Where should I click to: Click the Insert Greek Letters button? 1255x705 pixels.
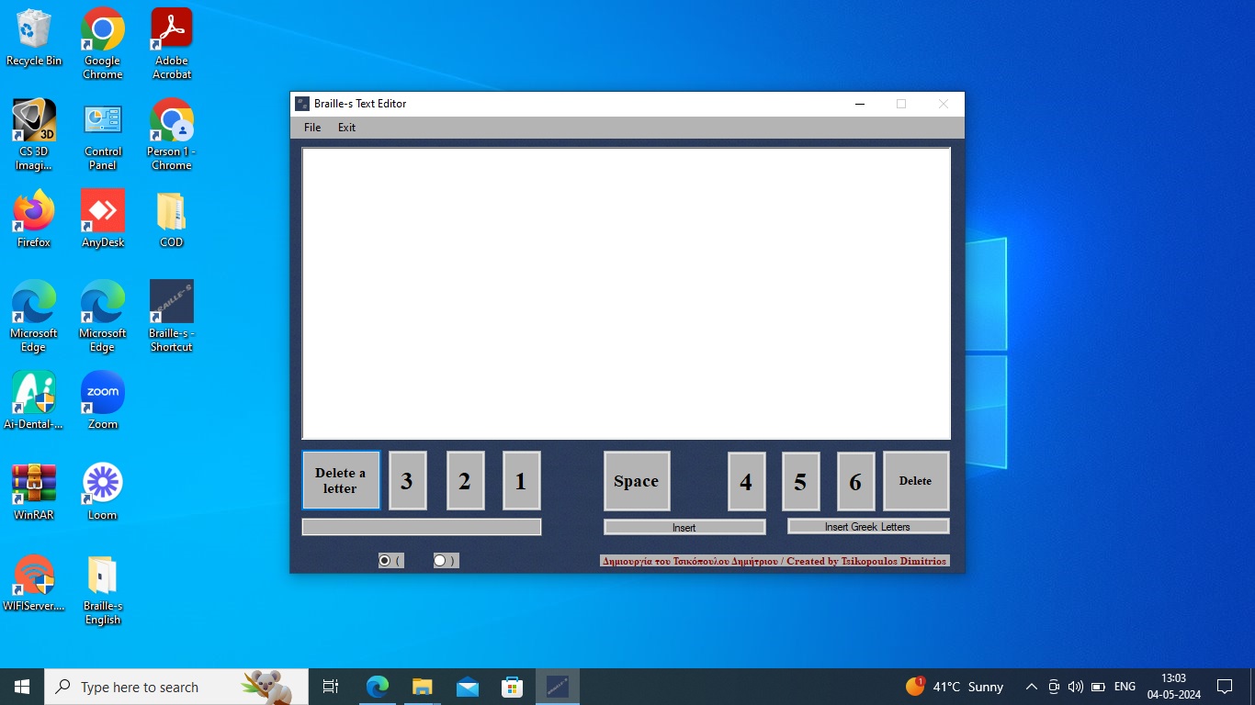pos(867,527)
